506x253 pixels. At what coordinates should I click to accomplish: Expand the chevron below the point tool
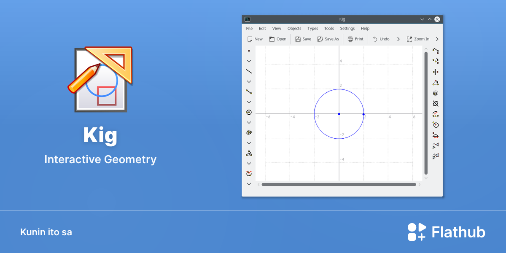pyautogui.click(x=249, y=61)
